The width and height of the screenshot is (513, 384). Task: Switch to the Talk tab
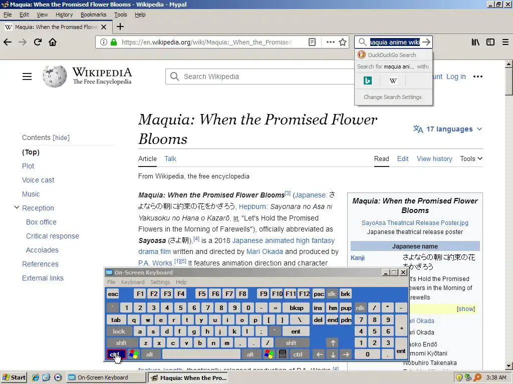(170, 158)
